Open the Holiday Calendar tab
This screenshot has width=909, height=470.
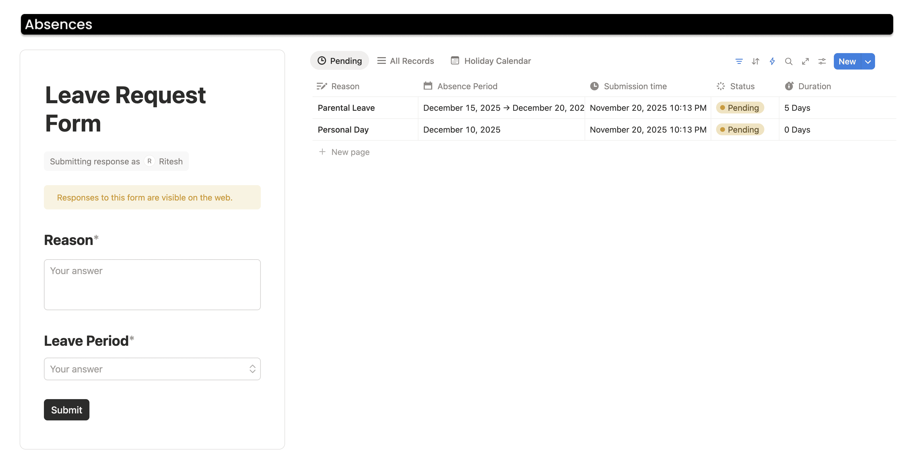click(x=491, y=61)
